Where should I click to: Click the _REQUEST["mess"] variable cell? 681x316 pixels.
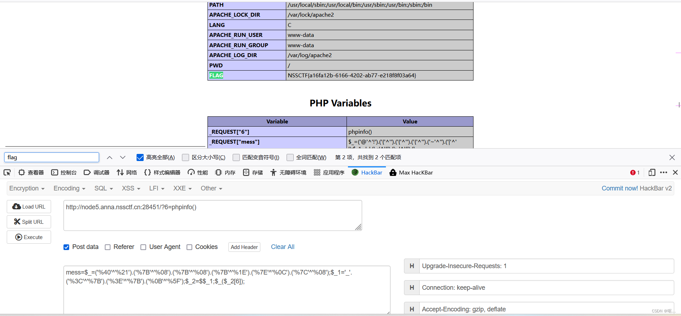pyautogui.click(x=277, y=142)
